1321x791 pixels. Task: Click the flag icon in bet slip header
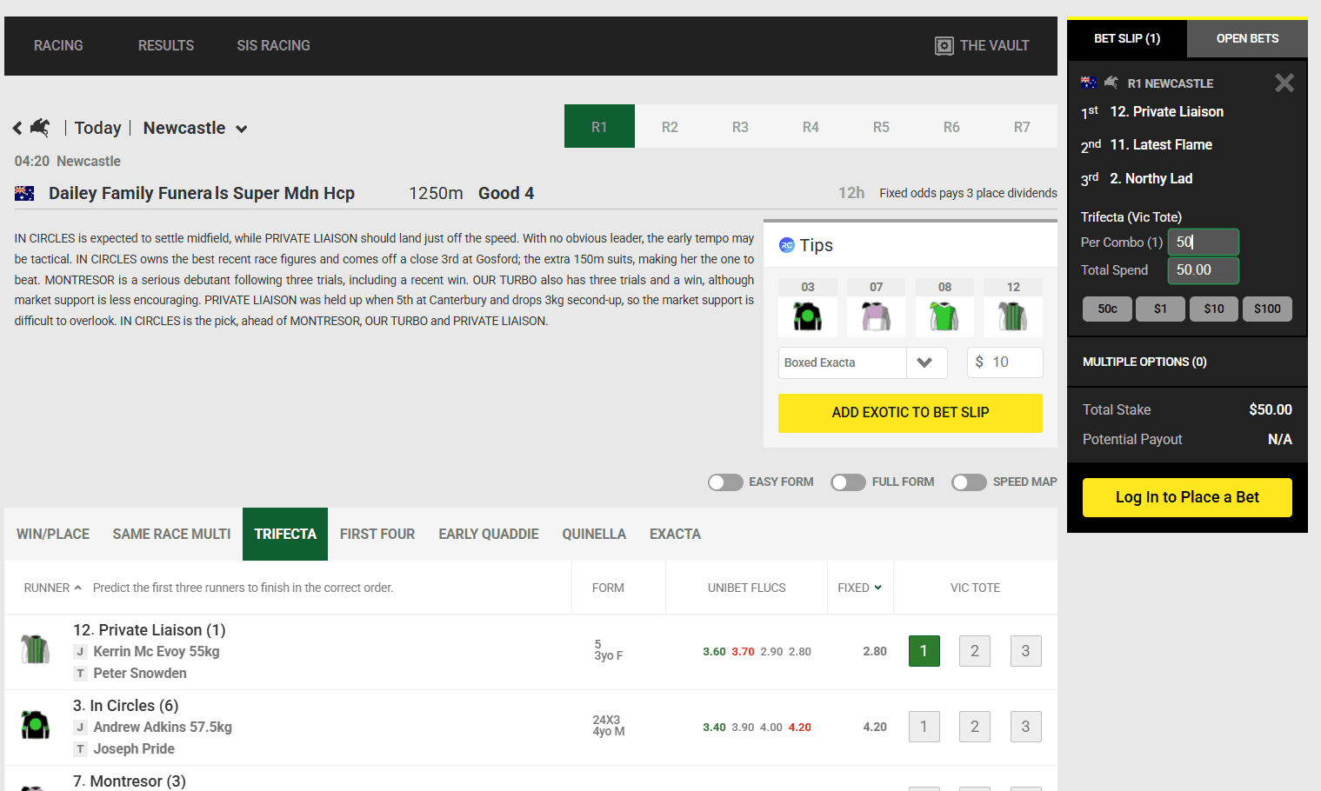coord(1089,83)
